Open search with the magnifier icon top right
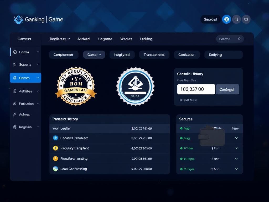This screenshot has height=202, width=269. pyautogui.click(x=236, y=19)
